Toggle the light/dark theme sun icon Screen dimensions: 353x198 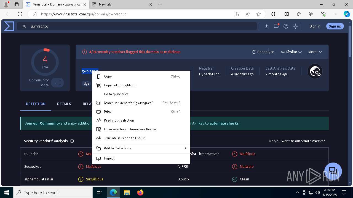pyautogui.click(x=296, y=26)
